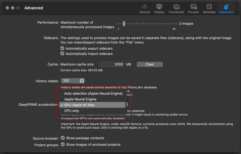Viewport: 241px width, 154px height.
Task: Toggle Show package contents checkbox
Action: pyautogui.click(x=63, y=138)
